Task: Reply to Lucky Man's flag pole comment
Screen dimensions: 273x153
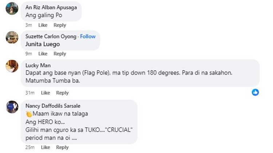Action: coord(62,93)
